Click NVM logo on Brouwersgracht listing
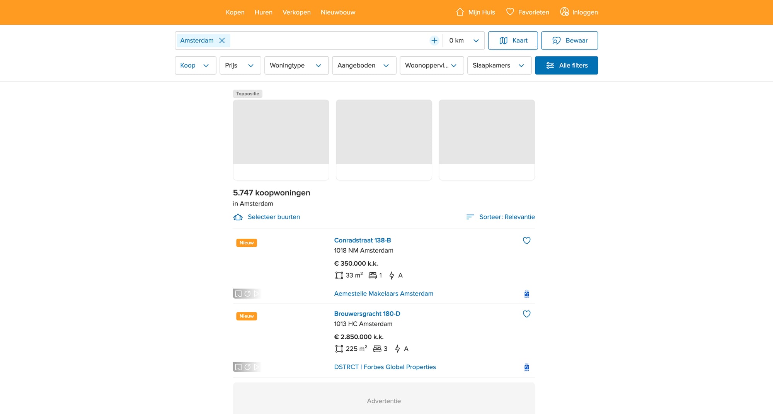Screen dimensions: 773x414 pos(526,367)
